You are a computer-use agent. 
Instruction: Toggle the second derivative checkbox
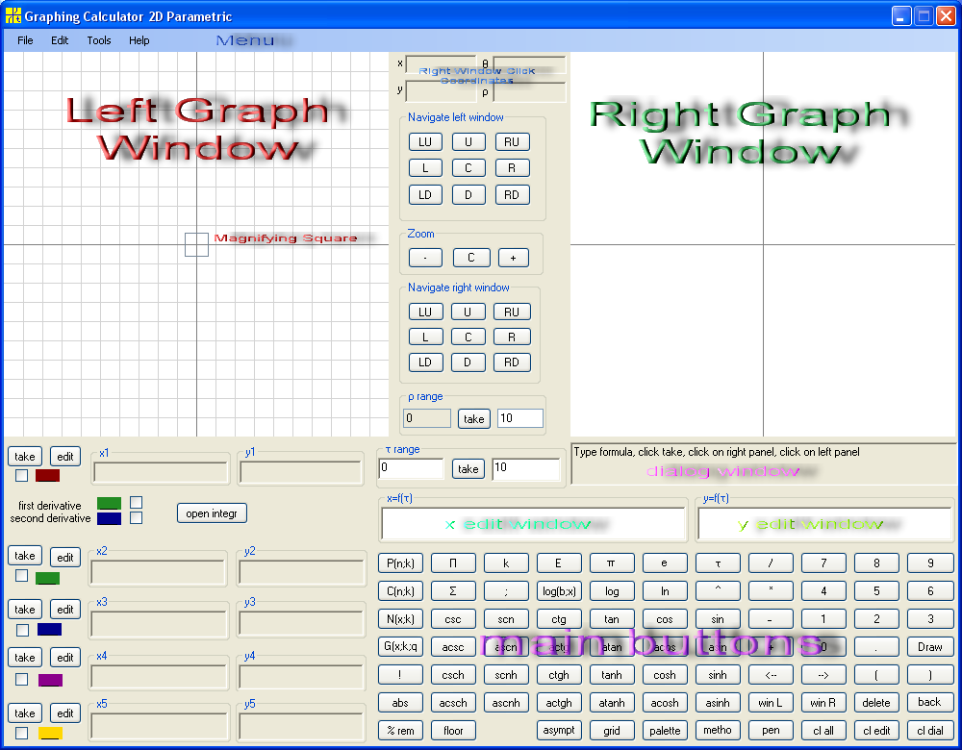click(x=137, y=518)
